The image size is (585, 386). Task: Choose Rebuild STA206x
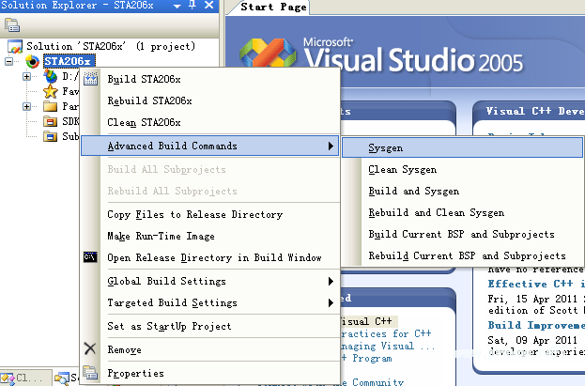(x=209, y=100)
